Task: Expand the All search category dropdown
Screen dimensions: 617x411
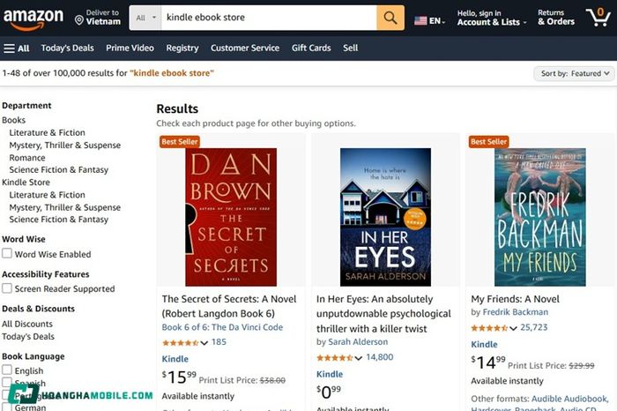Action: coord(146,18)
